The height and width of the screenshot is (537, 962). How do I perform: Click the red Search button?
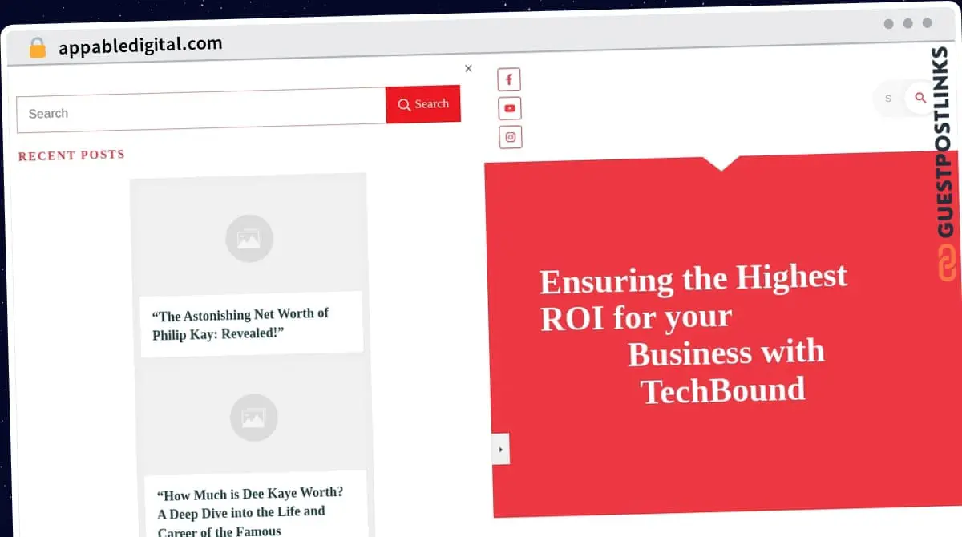click(x=423, y=104)
